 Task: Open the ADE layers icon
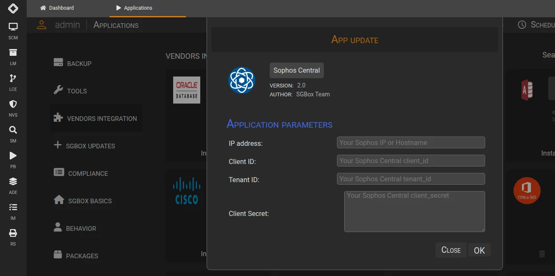13,182
